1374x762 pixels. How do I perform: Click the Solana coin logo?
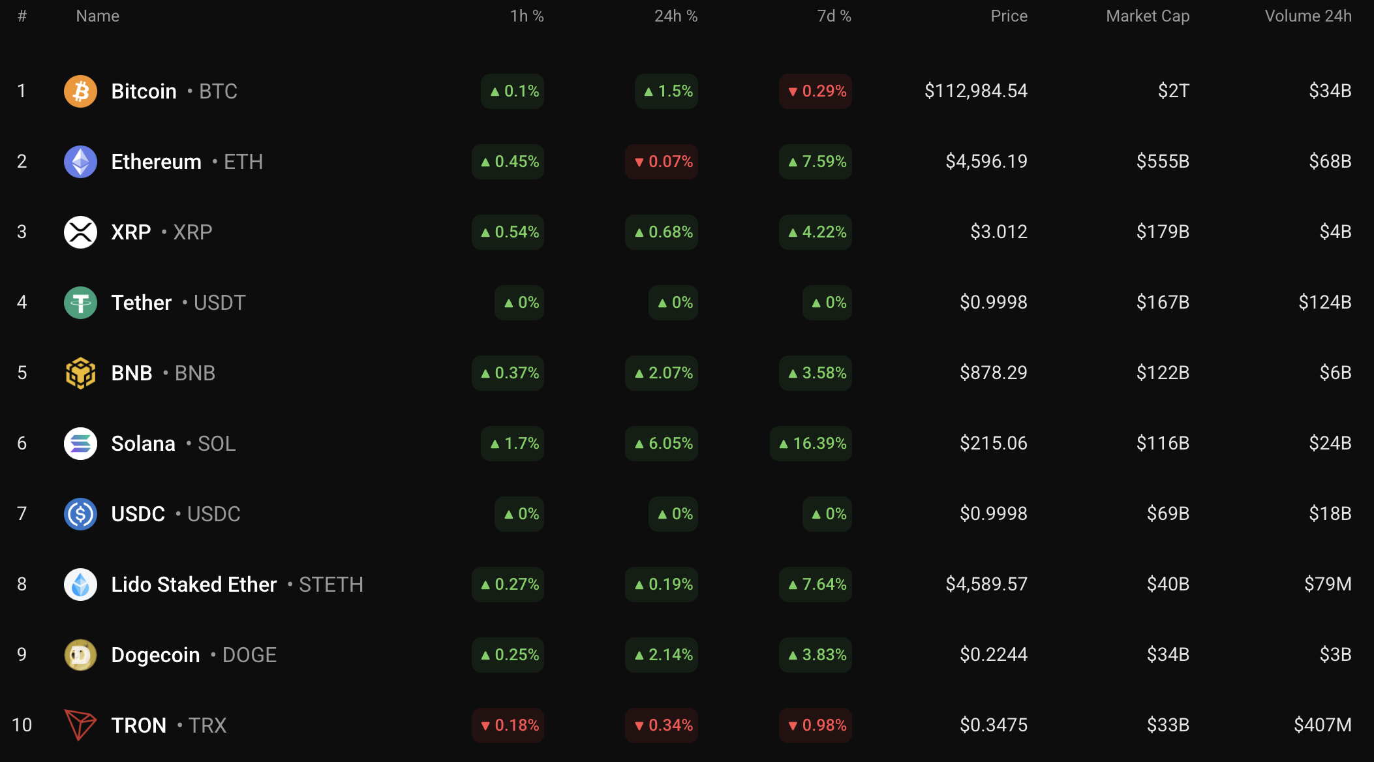tap(80, 444)
